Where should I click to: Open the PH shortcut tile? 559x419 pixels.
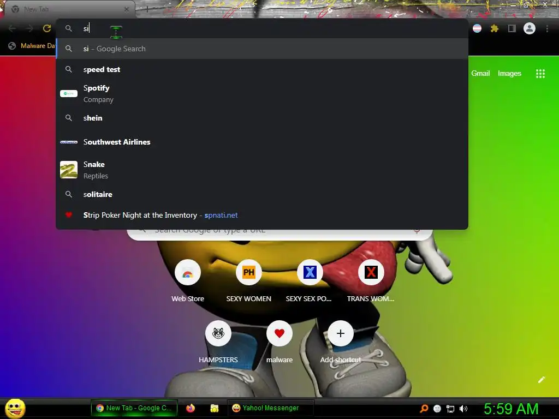[x=248, y=272]
